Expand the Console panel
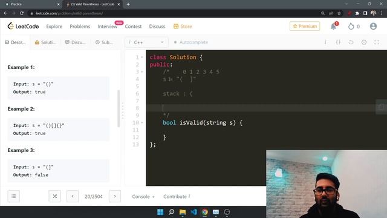The image size is (387, 218). click(143, 196)
